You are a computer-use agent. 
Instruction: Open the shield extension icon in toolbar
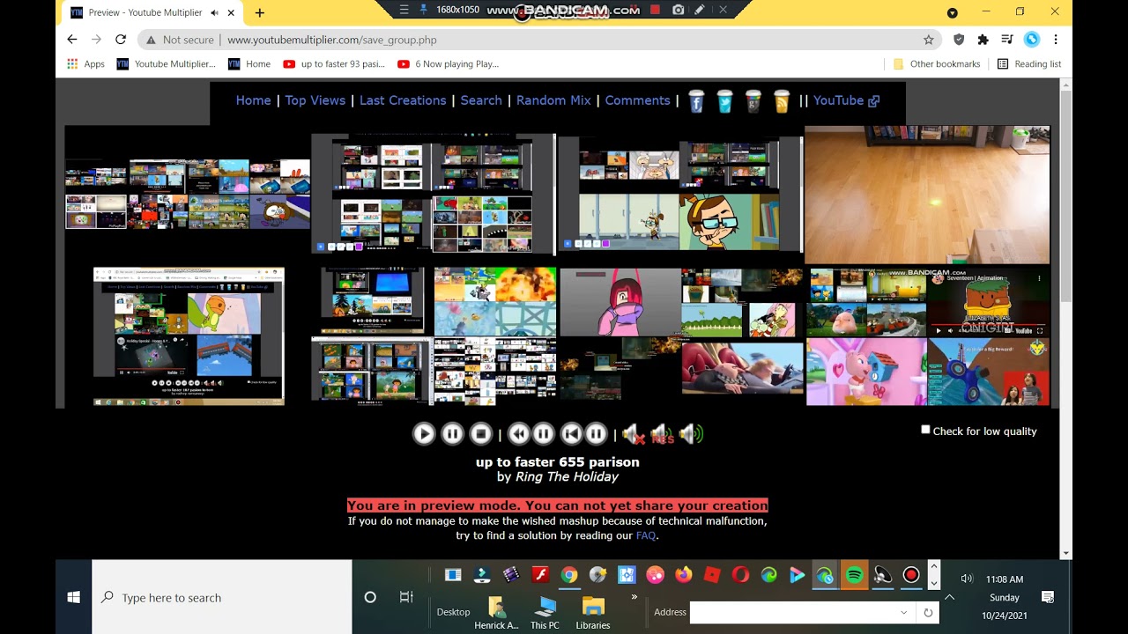960,40
